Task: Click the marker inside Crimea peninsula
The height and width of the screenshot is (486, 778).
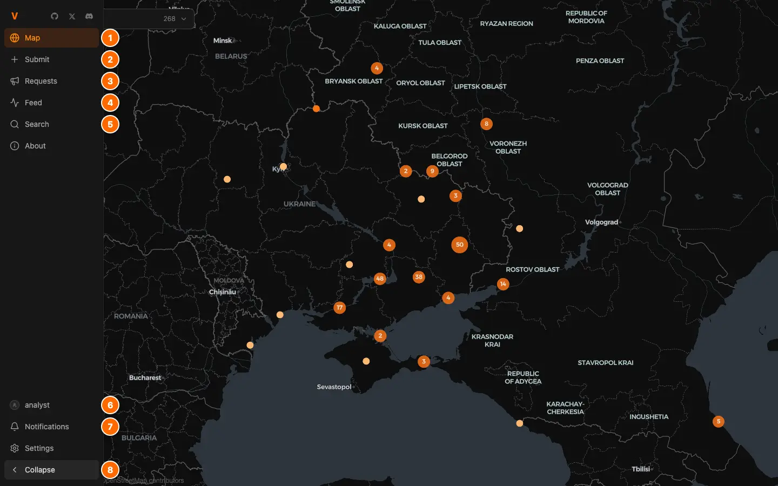Action: (x=366, y=361)
